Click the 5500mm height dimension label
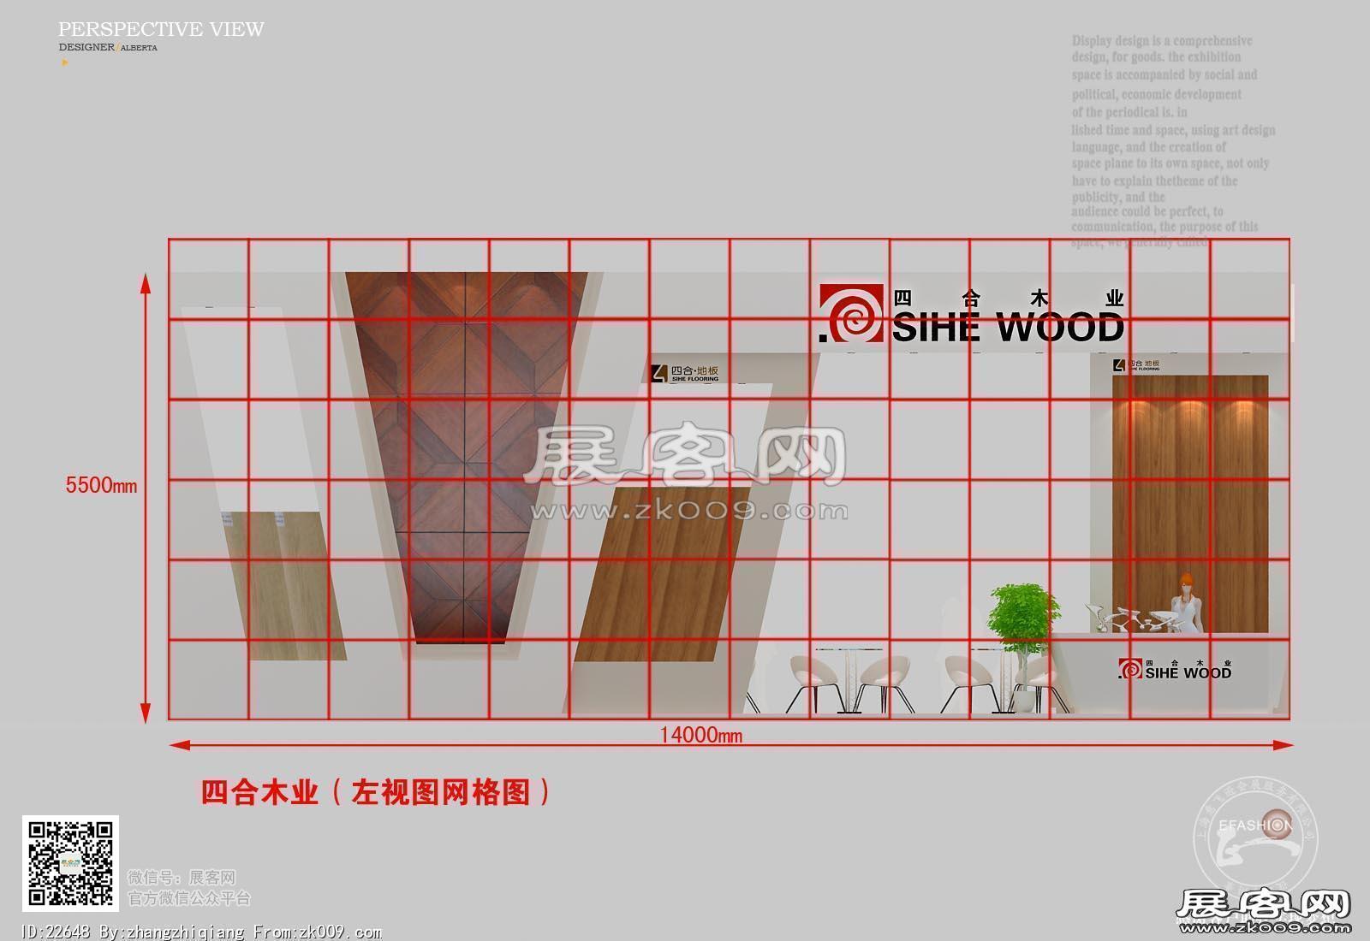 point(101,485)
